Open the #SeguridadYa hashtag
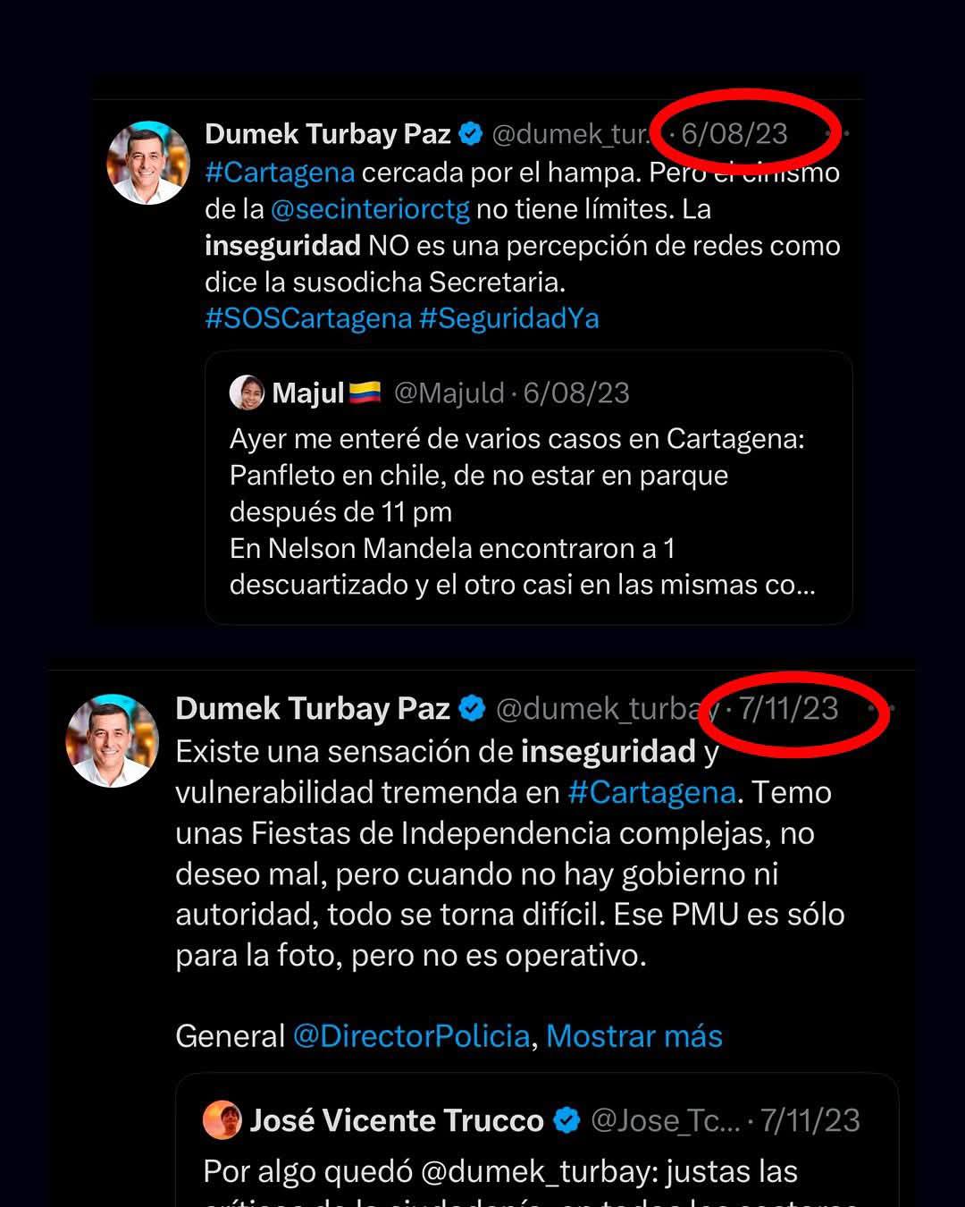 point(509,318)
